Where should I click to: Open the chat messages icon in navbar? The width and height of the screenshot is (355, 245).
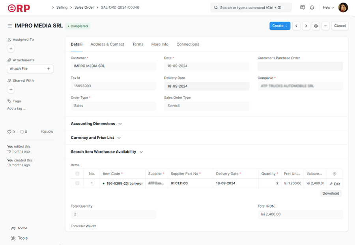[303, 7]
